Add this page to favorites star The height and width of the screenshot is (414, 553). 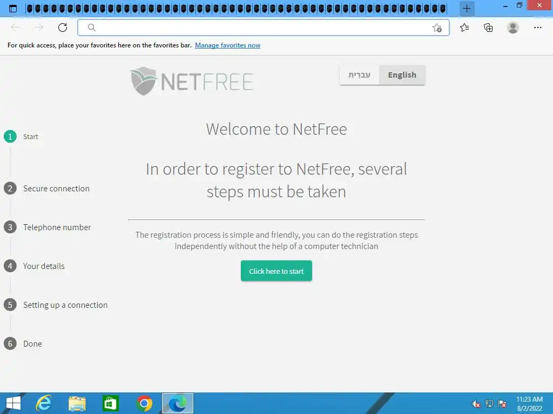point(437,28)
